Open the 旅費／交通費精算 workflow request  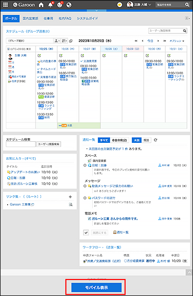tap(103, 261)
